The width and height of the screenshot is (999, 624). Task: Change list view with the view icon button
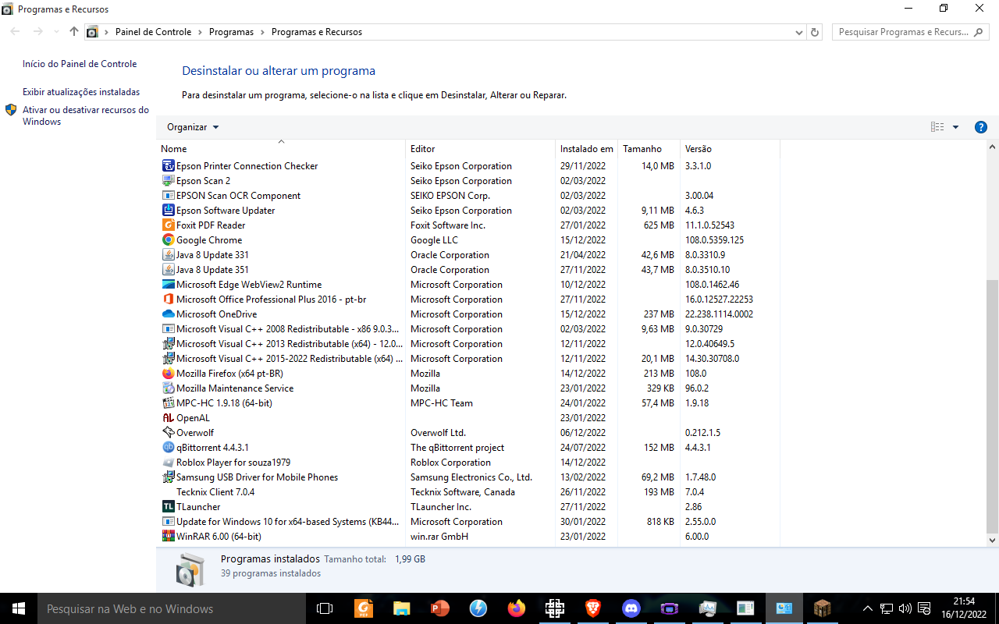(937, 127)
